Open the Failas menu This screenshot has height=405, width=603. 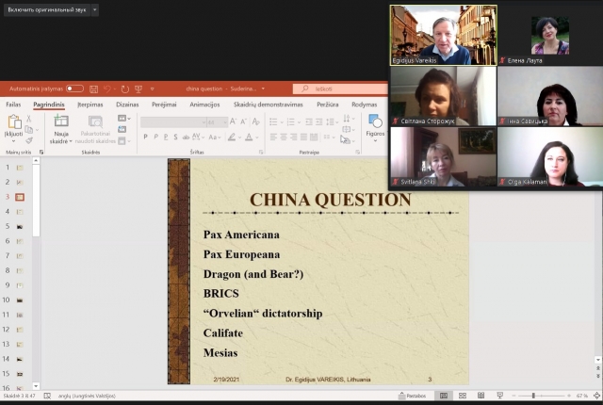point(13,105)
